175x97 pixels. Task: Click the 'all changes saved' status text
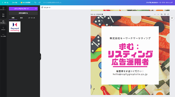click(52, 2)
